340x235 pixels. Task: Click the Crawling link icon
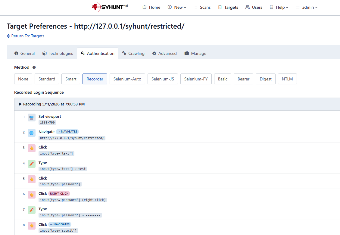click(x=124, y=53)
